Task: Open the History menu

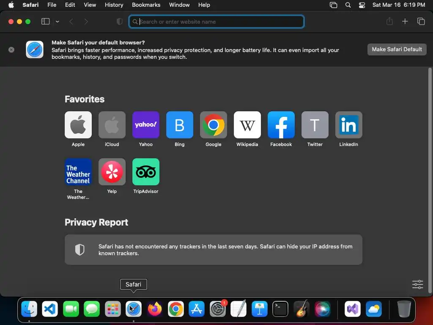Action: tap(114, 5)
